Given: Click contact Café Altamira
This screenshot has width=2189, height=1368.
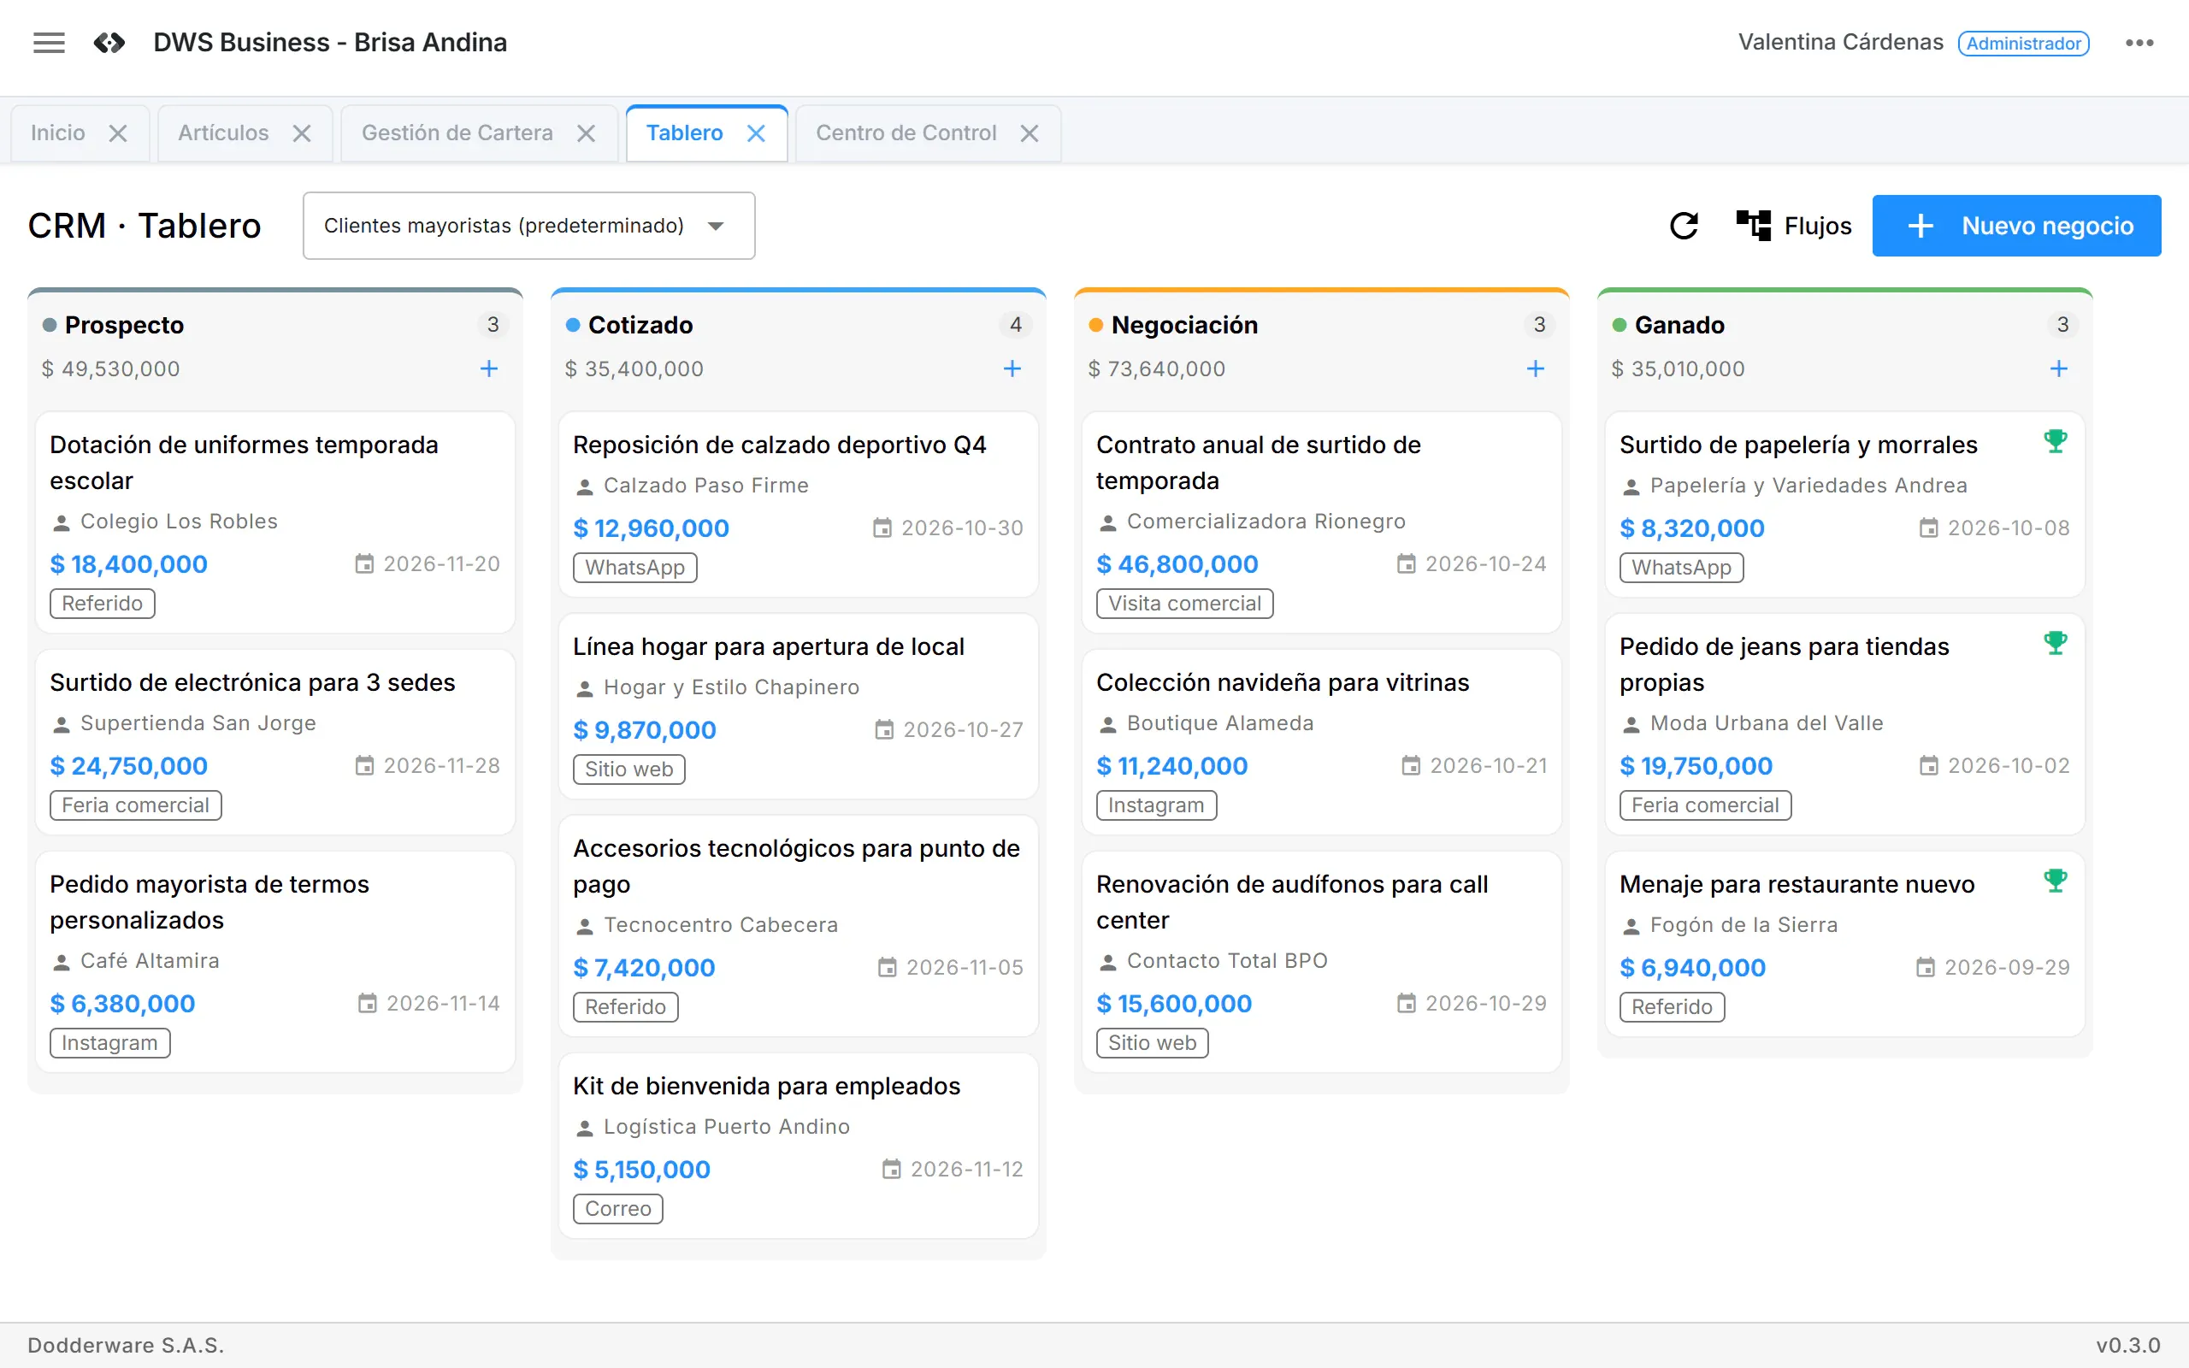Looking at the screenshot, I should click(150, 961).
